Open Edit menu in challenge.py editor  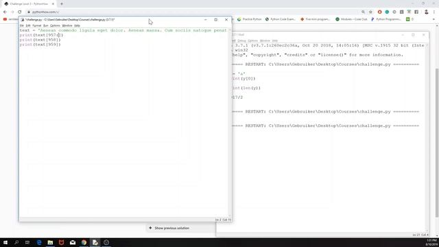tap(28, 25)
